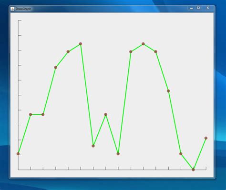Image resolution: width=226 pixels, height=190 pixels.
Task: Click the lowest data point touching the x-axis
Action: click(x=193, y=170)
